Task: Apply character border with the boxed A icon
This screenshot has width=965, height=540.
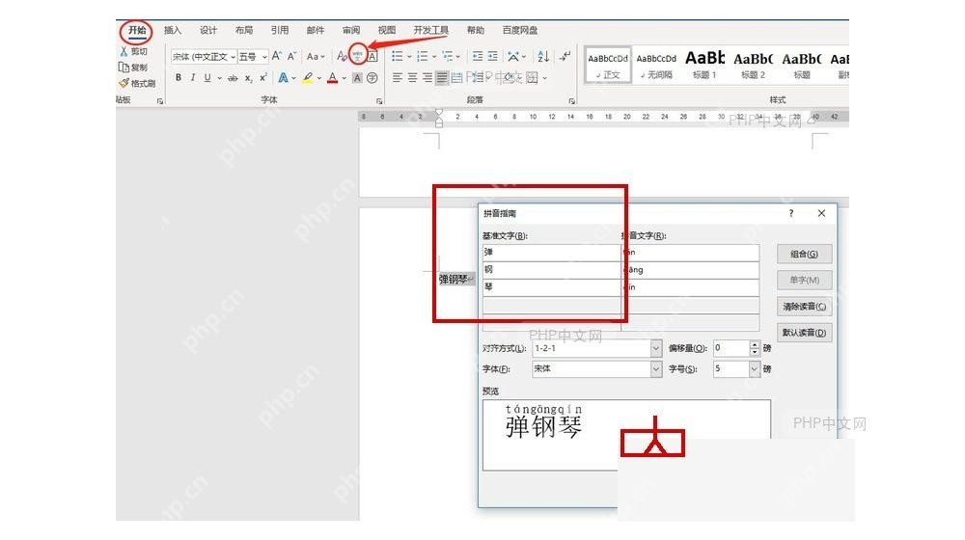Action: coord(372,57)
